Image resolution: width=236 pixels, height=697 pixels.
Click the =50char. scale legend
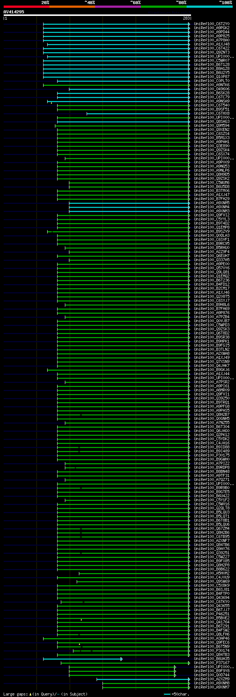(177, 694)
